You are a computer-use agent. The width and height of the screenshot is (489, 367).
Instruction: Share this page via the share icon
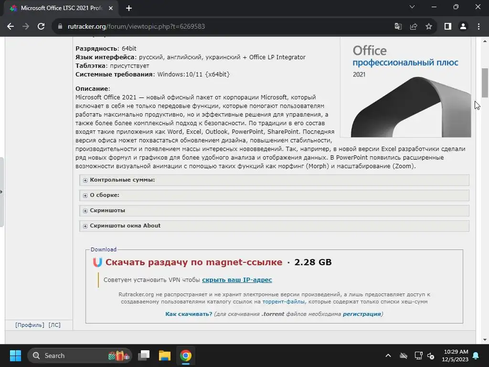(x=414, y=27)
